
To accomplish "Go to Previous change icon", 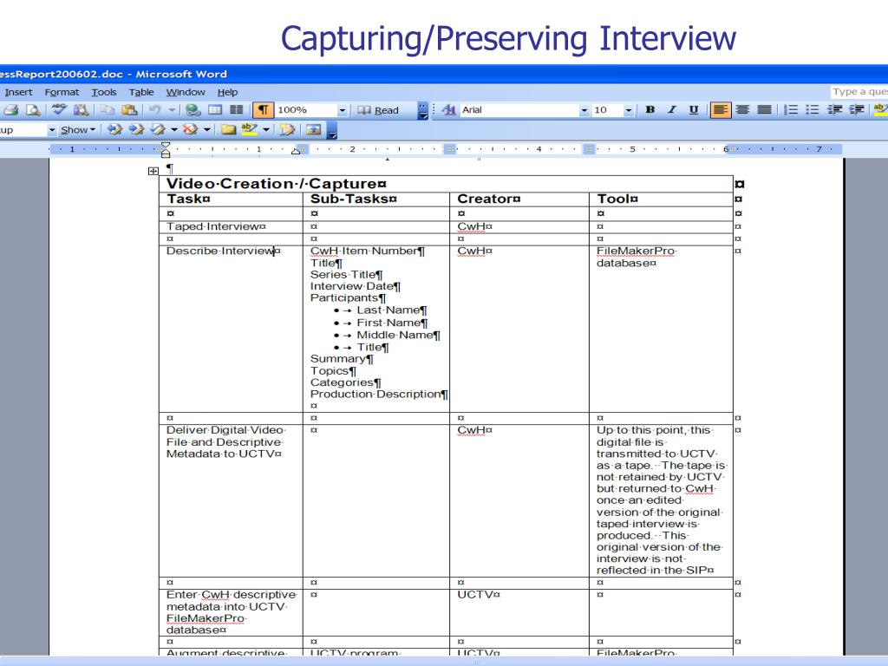I will tap(115, 130).
